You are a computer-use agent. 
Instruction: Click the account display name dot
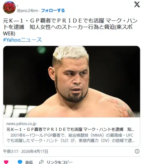click(18, 6)
